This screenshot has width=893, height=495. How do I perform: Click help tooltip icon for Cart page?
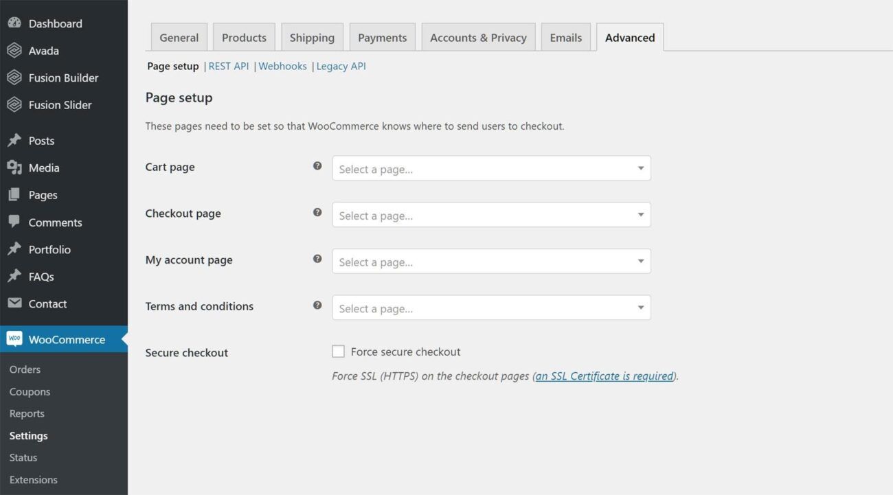click(317, 165)
